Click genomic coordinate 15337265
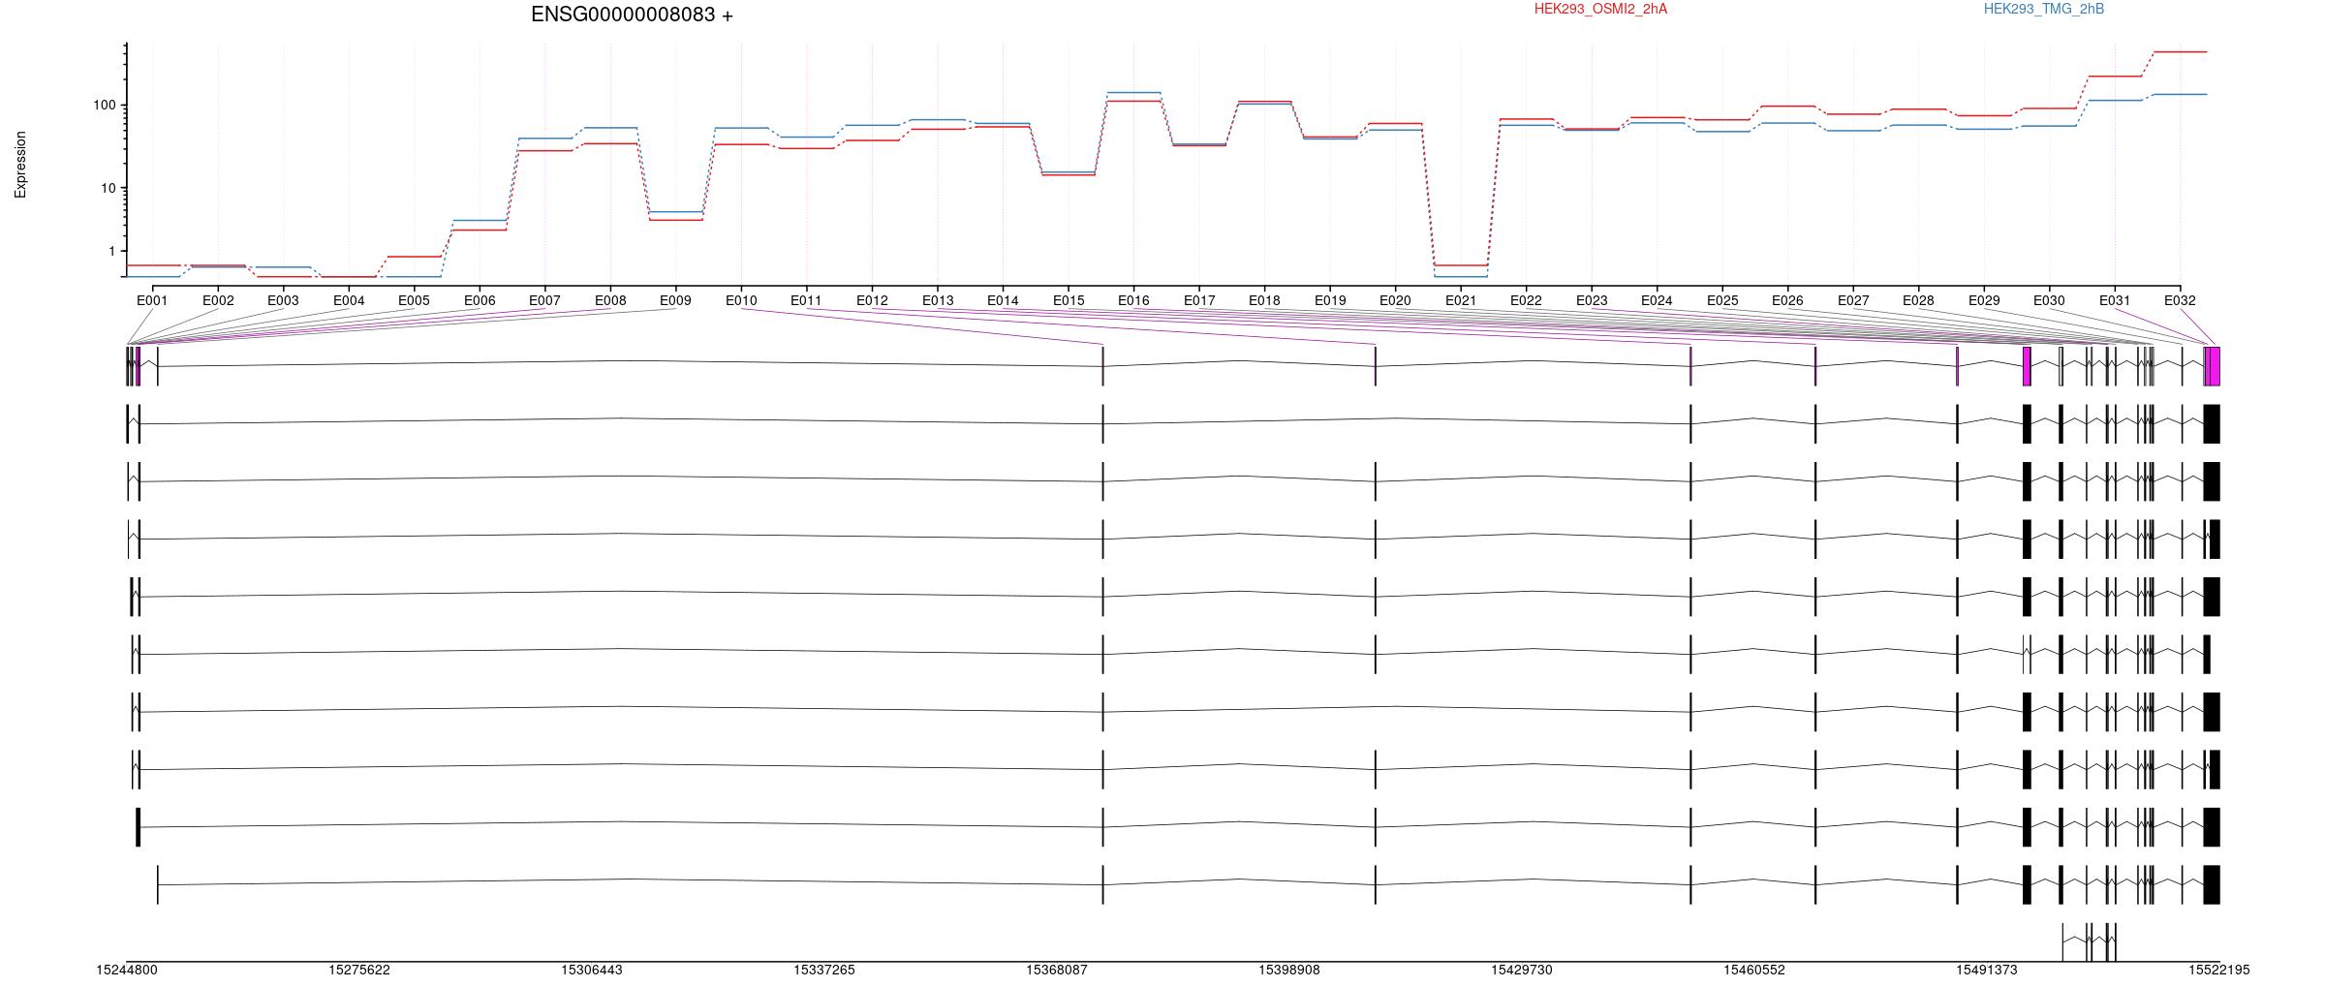2325x987 pixels. click(x=824, y=970)
